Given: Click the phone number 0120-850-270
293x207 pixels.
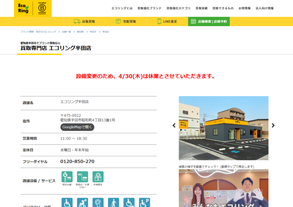Looking at the screenshot, I should [77, 161].
